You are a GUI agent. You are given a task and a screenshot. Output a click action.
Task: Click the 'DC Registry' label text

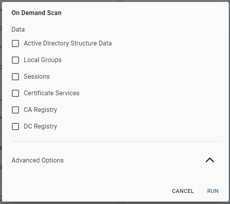click(x=40, y=126)
